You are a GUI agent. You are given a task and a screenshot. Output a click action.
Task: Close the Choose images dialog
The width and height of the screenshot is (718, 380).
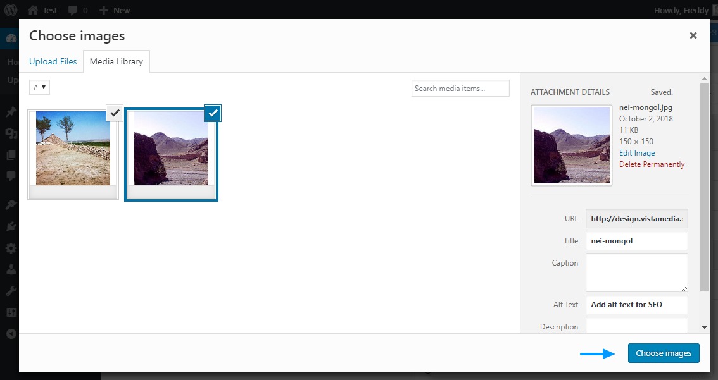point(693,35)
